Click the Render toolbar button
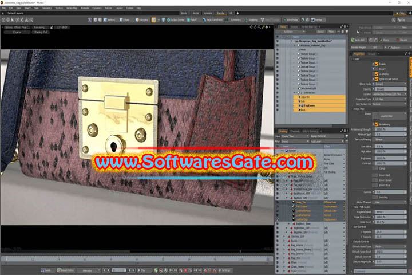412x275 pixels. click(317, 20)
